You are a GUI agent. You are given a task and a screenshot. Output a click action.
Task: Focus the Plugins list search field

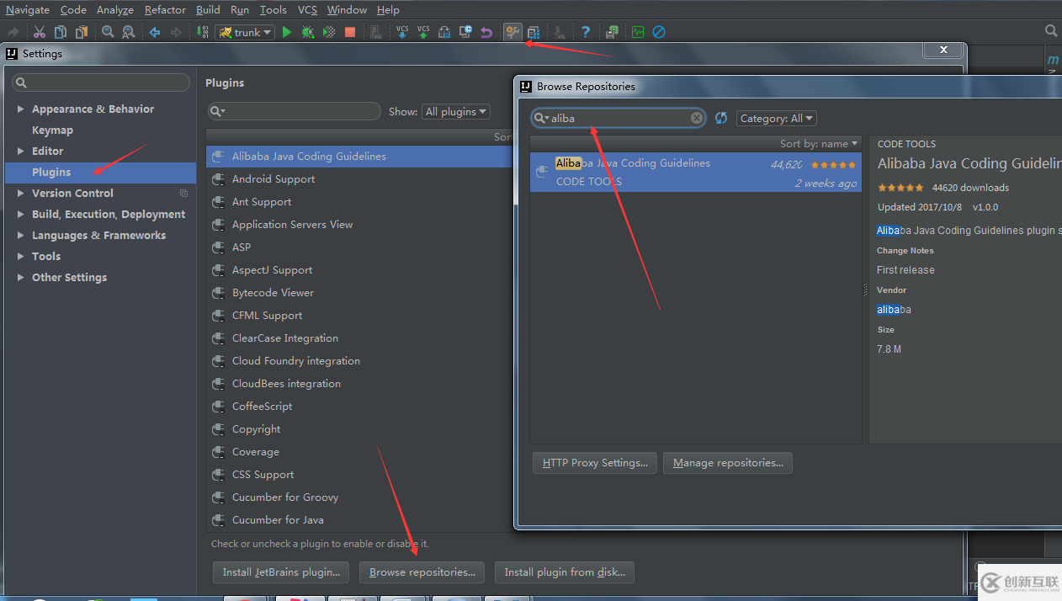point(295,111)
